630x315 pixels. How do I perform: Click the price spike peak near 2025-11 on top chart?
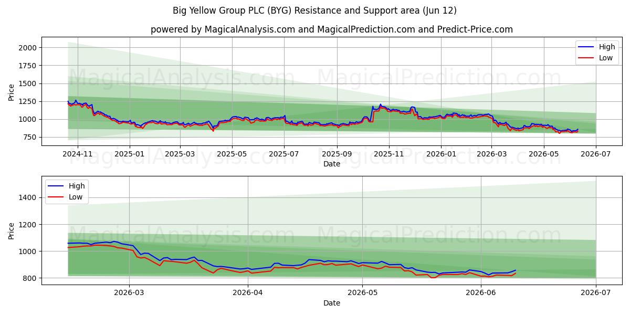(x=380, y=104)
